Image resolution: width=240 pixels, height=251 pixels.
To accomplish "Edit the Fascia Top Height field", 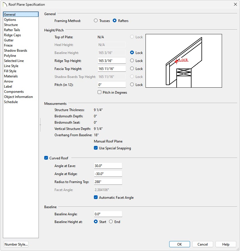I will click(x=112, y=69).
